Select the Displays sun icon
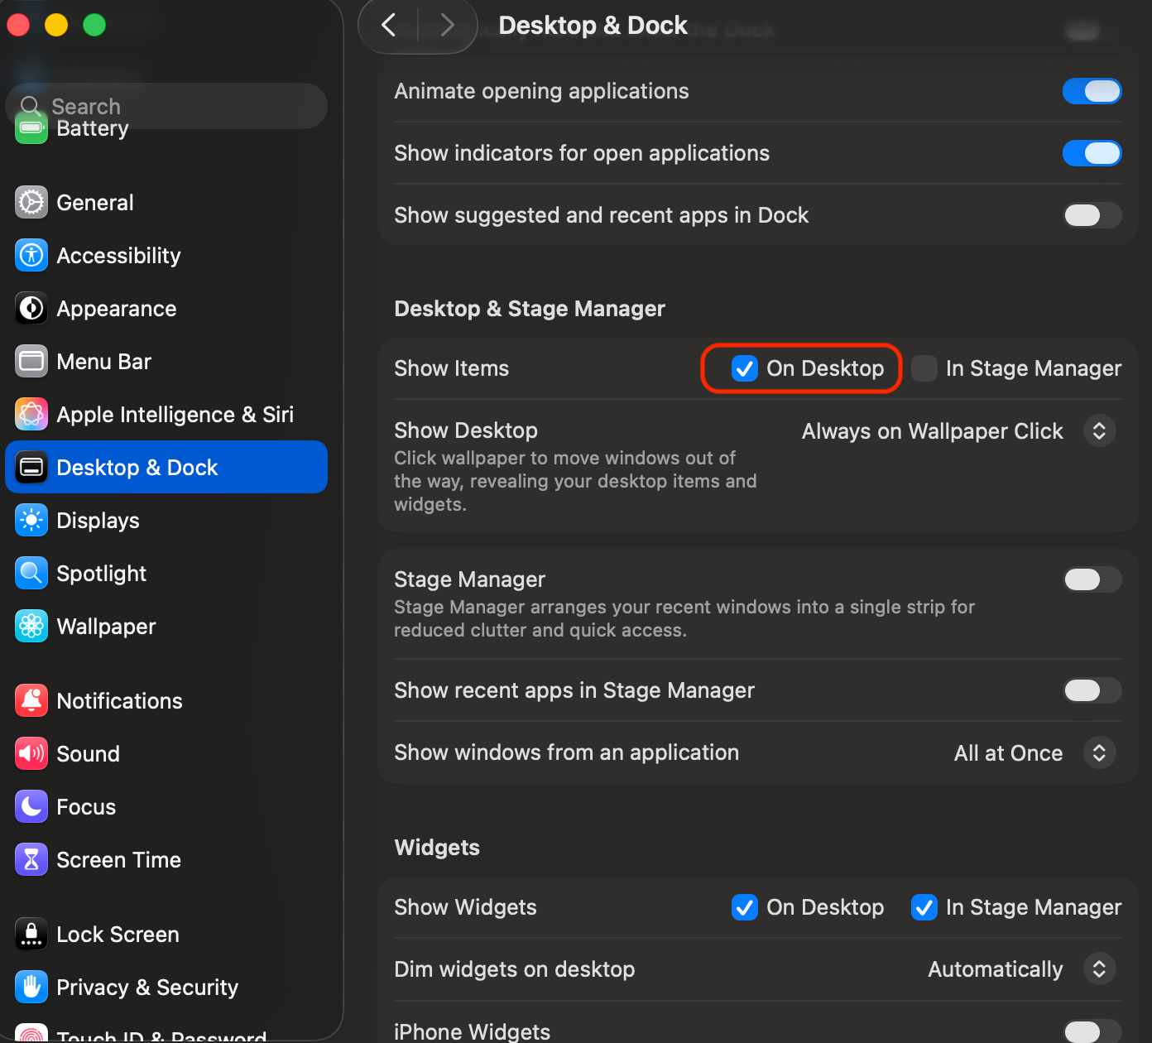This screenshot has height=1043, width=1152. (x=31, y=521)
